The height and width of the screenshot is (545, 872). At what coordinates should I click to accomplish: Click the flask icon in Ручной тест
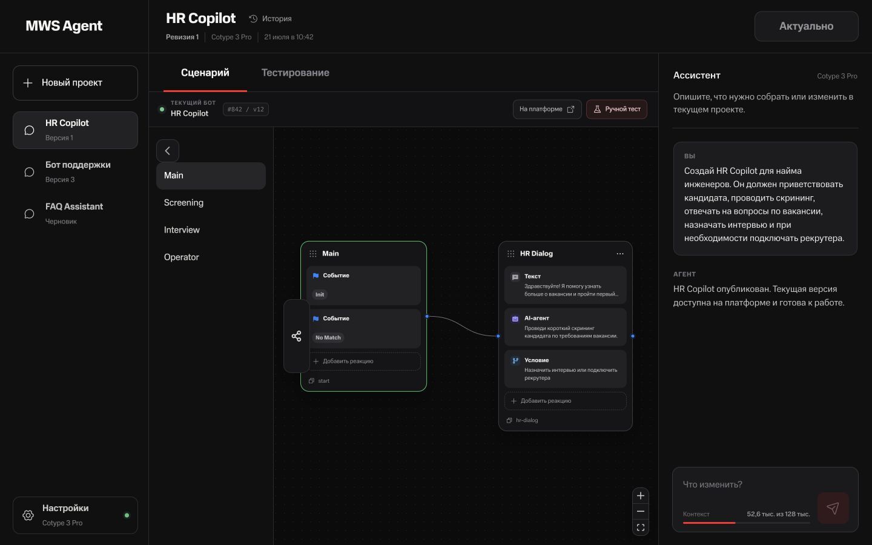pos(597,109)
